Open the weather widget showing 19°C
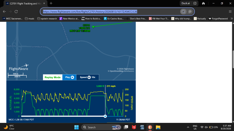Image resolution: width=234 pixels, height=131 pixels. (x=9, y=127)
